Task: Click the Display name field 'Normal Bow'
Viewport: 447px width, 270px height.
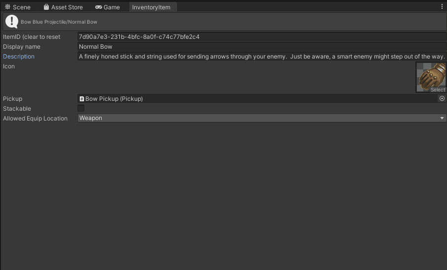Action: coord(261,47)
